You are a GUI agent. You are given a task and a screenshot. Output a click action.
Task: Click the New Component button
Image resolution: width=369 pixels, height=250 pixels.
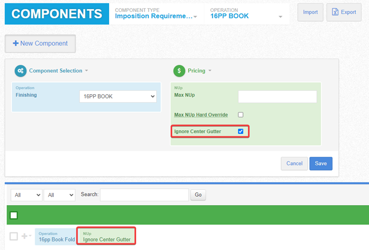click(x=40, y=43)
